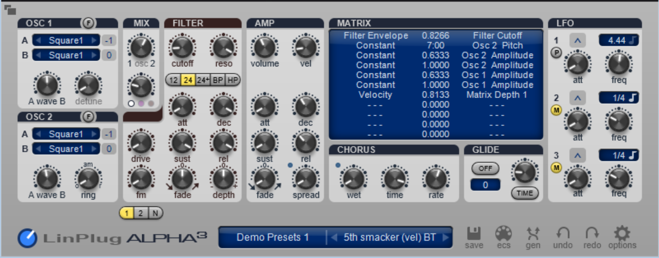The height and width of the screenshot is (258, 659).
Task: Switch to page 1 button
Action: (x=126, y=213)
